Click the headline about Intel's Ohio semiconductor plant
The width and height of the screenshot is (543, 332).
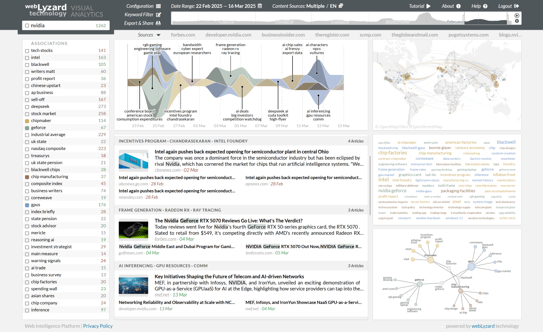(241, 152)
